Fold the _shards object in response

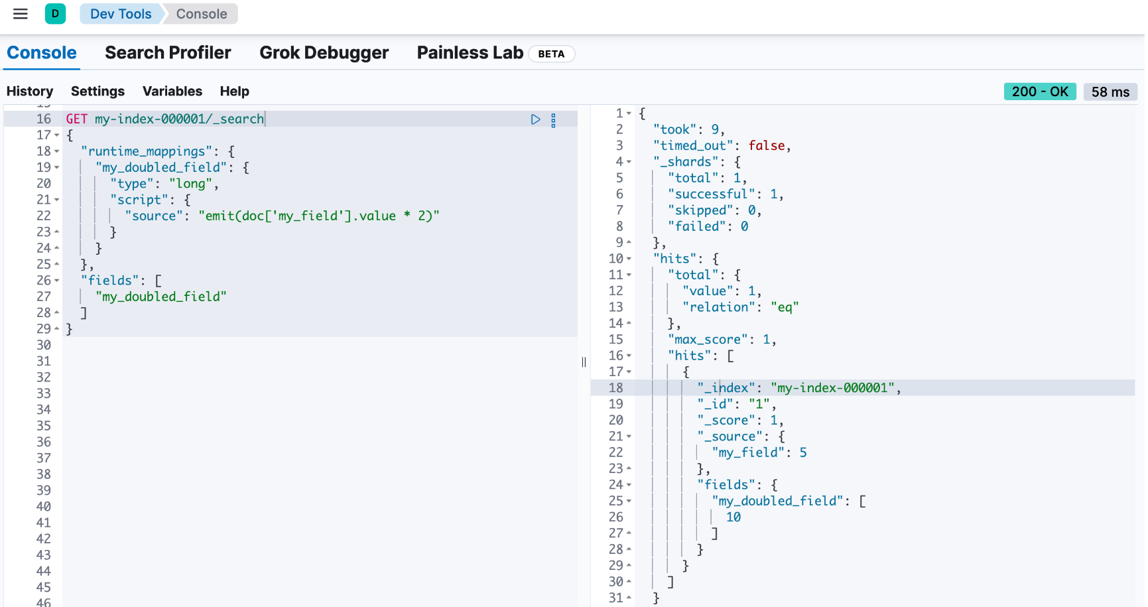click(x=629, y=162)
